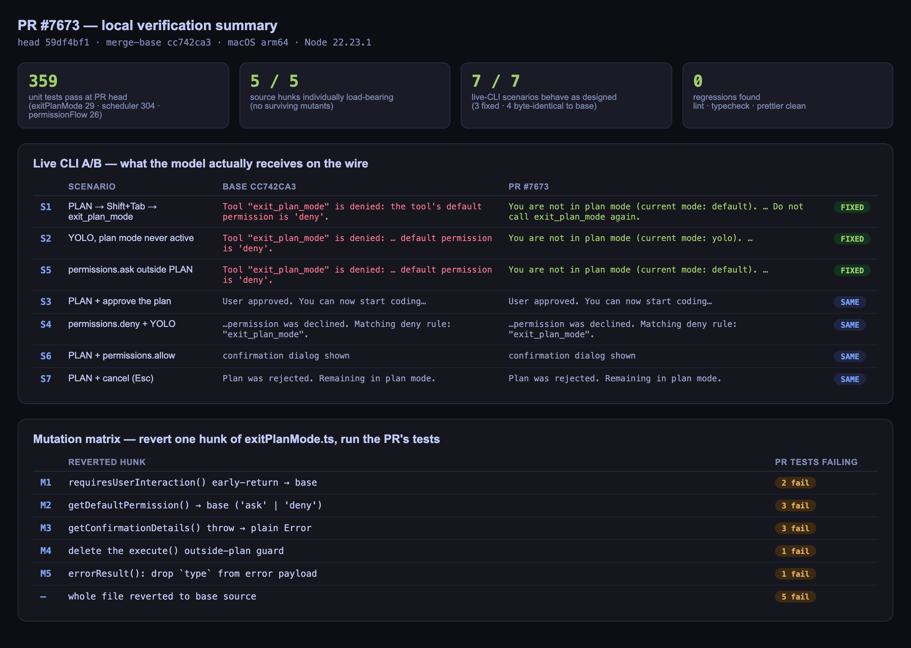Click the "PLAN + permissions.allow" scenario
The image size is (911, 648).
pos(122,356)
